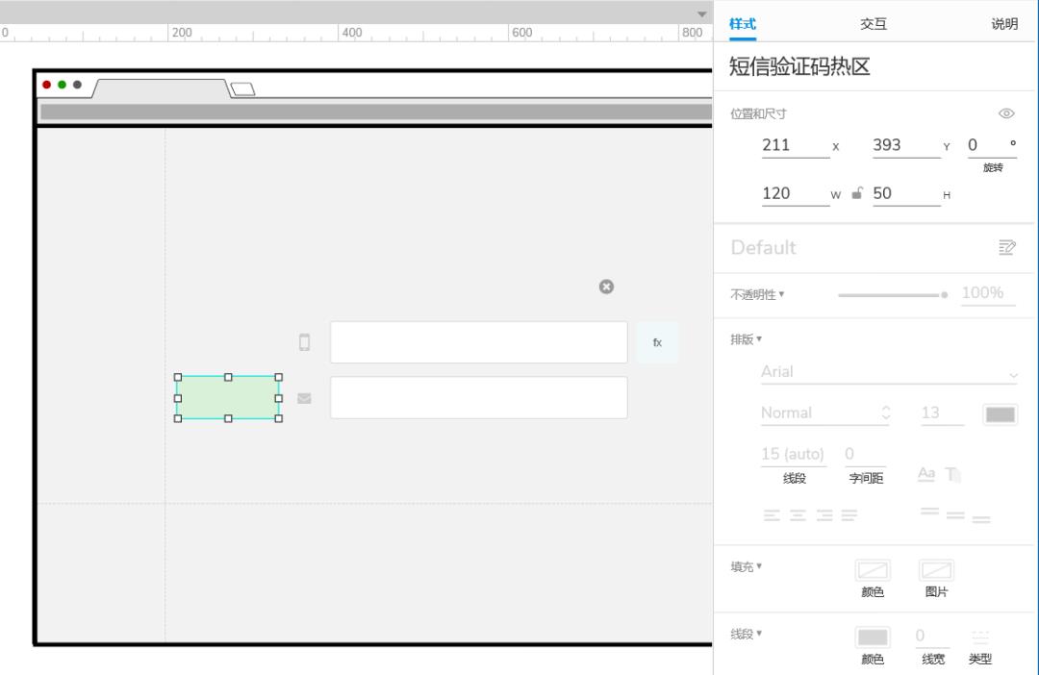Image resolution: width=1039 pixels, height=675 pixels.
Task: Click the browser mockup's new tab icon
Action: (242, 88)
